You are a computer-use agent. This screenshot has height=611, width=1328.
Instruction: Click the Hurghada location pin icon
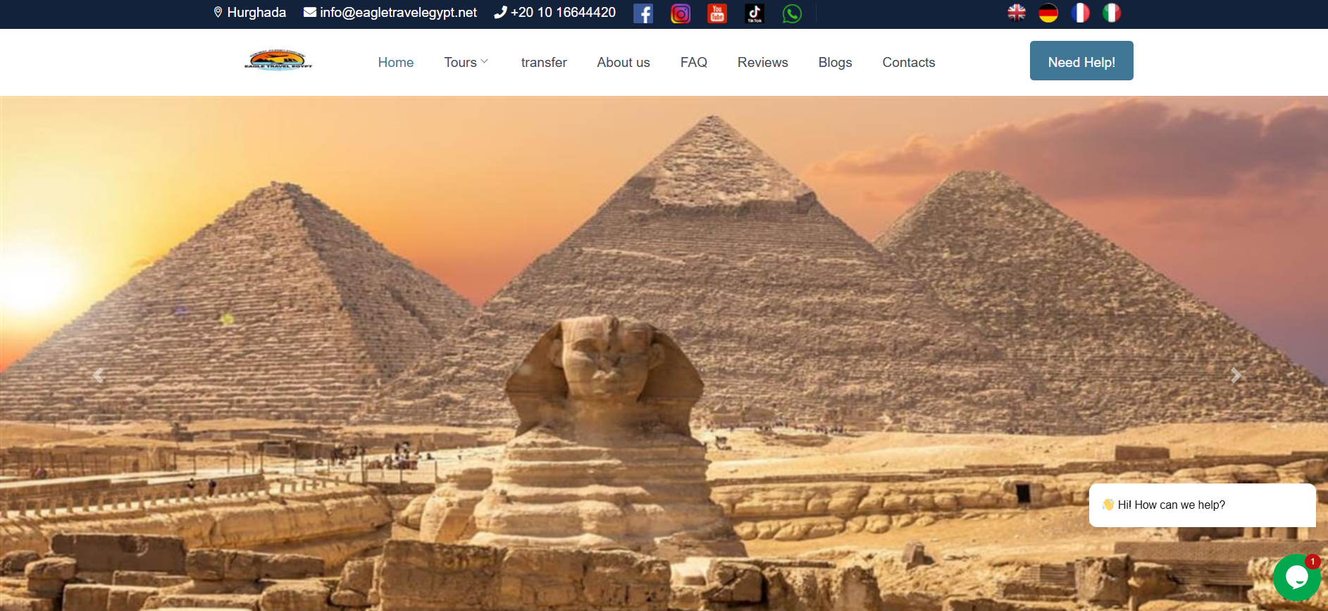click(218, 12)
